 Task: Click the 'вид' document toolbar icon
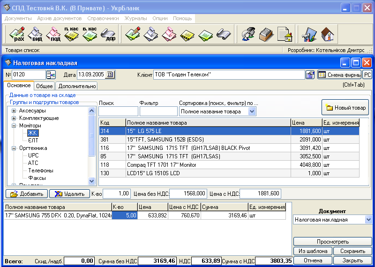point(36,35)
